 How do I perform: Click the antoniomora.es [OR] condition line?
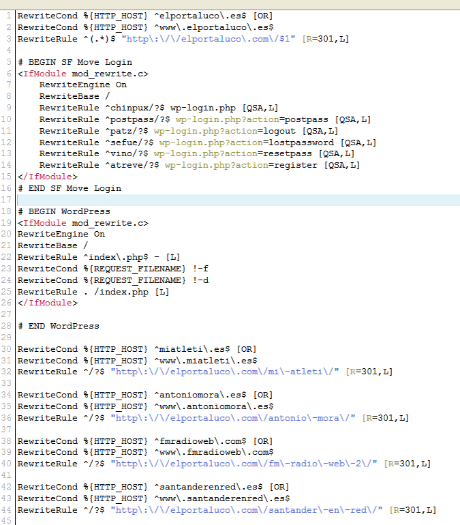point(145,395)
